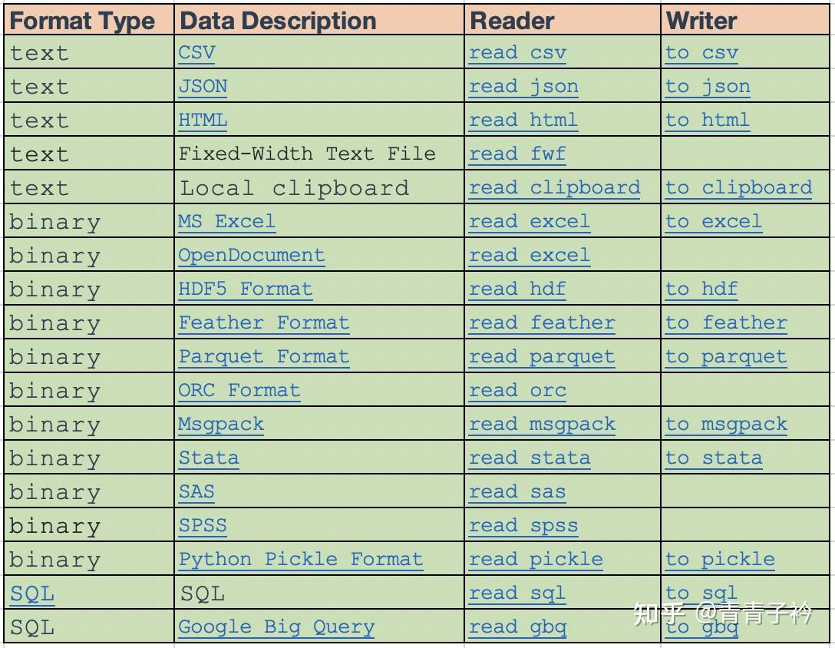The image size is (835, 648).
Task: Click the HDF5 Format link
Action: click(x=245, y=289)
